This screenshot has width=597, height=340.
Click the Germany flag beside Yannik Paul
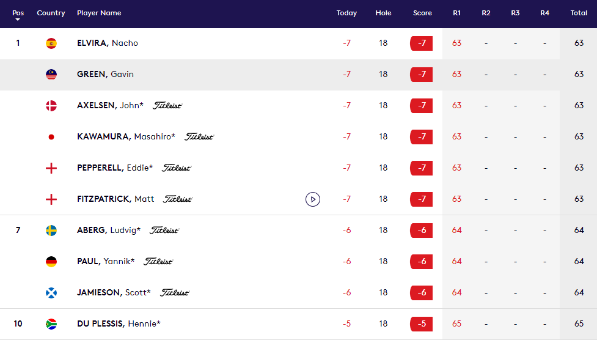pos(51,262)
